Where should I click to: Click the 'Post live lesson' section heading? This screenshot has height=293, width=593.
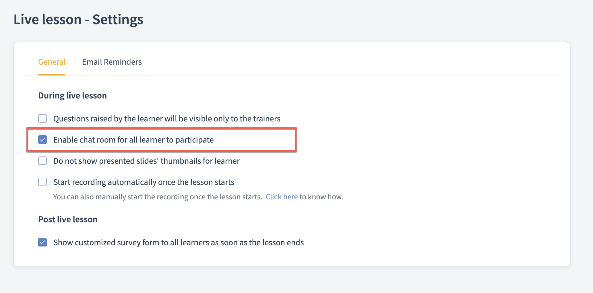pyautogui.click(x=68, y=219)
